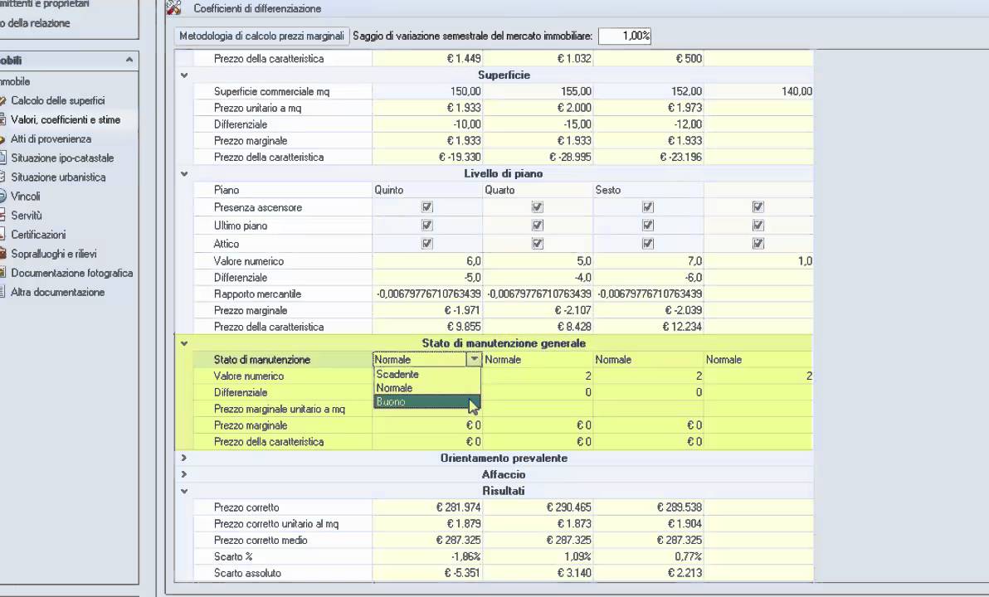Viewport: 989px width, 597px height.
Task: Open Servitù in the sidebar
Action: (26, 216)
